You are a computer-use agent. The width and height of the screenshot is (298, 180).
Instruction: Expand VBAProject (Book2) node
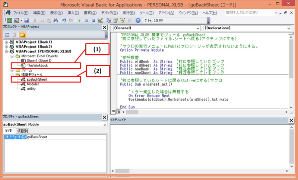pyautogui.click(x=6, y=46)
